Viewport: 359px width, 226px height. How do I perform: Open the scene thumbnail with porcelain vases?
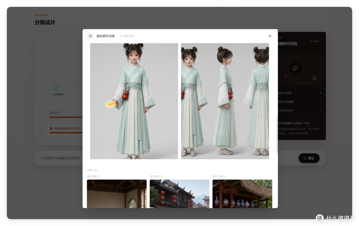pyautogui.click(x=242, y=194)
